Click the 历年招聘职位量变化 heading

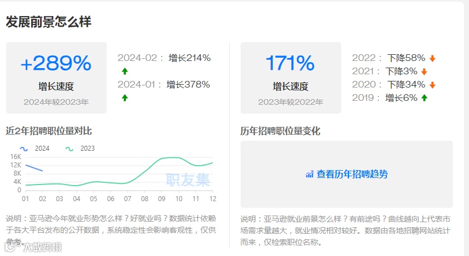(280, 131)
